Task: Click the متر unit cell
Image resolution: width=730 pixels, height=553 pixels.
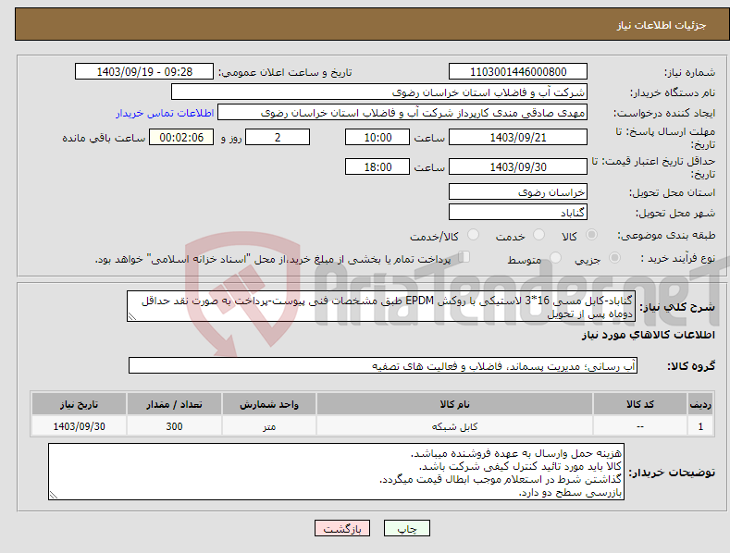Action: point(269,426)
